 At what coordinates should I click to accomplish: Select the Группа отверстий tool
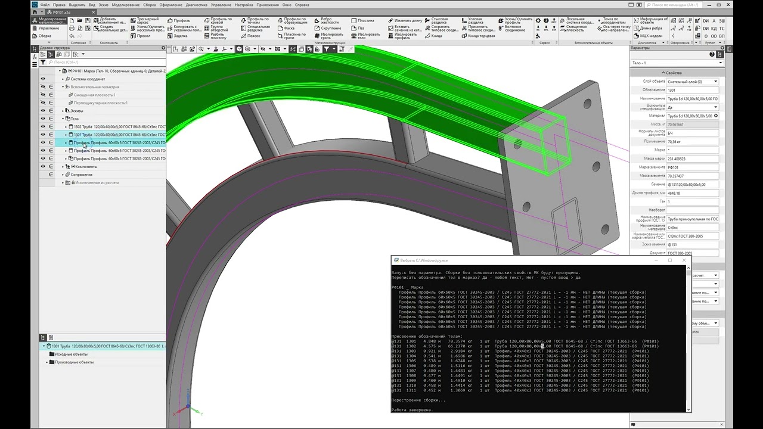click(216, 27)
